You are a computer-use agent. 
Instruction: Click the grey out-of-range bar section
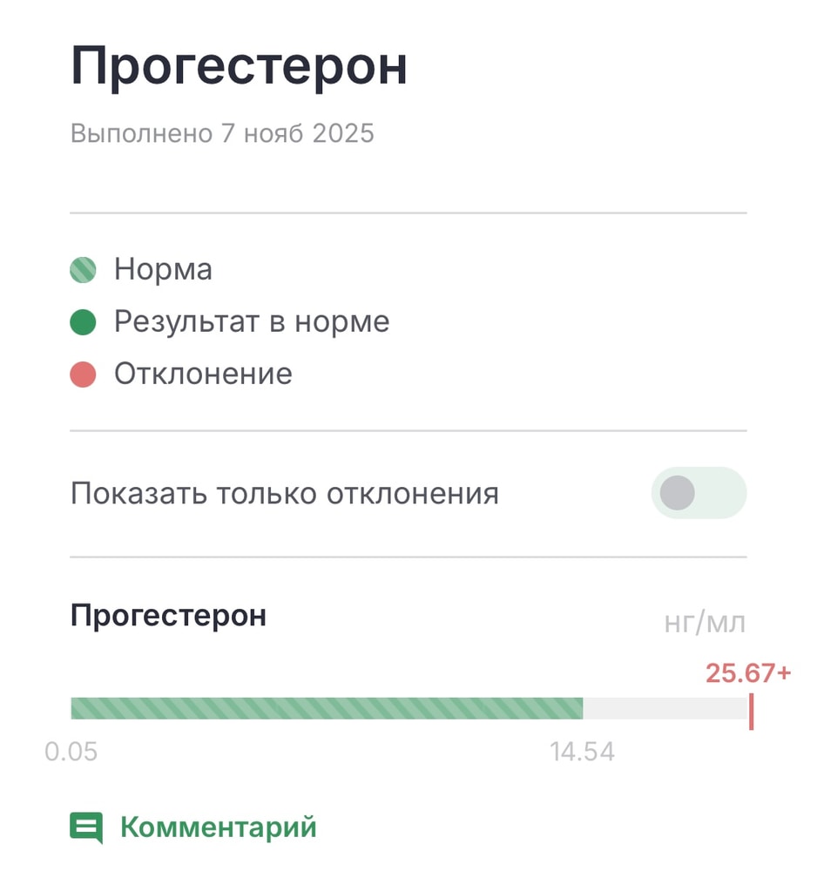click(x=665, y=708)
